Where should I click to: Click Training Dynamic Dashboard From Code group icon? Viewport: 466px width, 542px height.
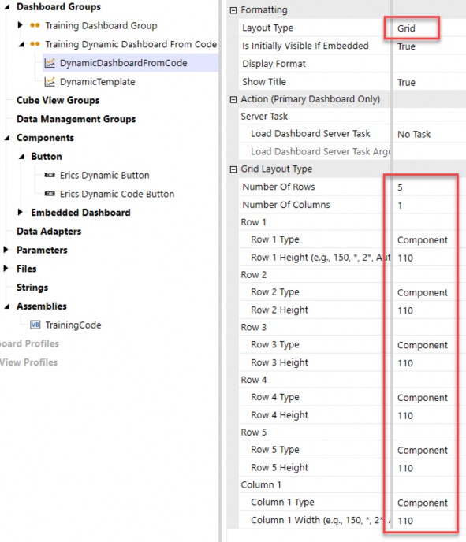pos(35,44)
